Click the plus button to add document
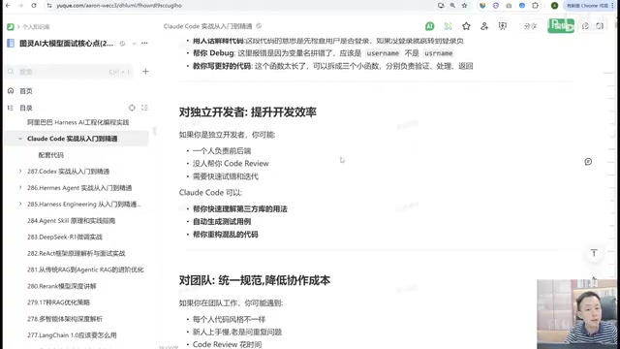 145,71
